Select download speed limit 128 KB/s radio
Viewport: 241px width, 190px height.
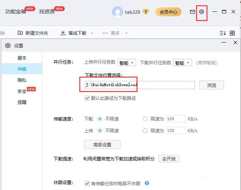point(145,119)
